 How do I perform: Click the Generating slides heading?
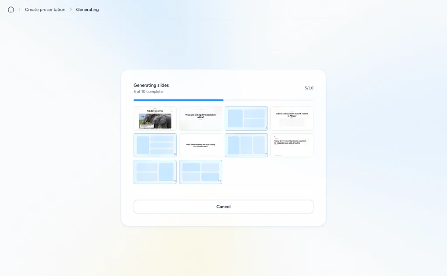click(151, 85)
